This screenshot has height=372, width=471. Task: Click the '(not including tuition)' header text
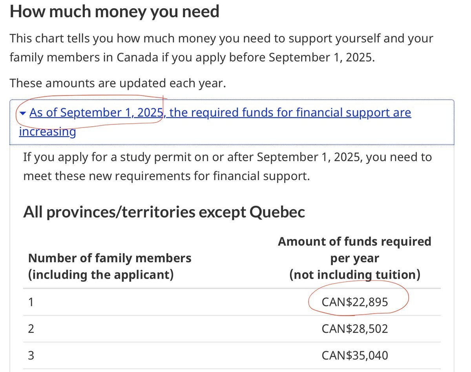pyautogui.click(x=355, y=275)
